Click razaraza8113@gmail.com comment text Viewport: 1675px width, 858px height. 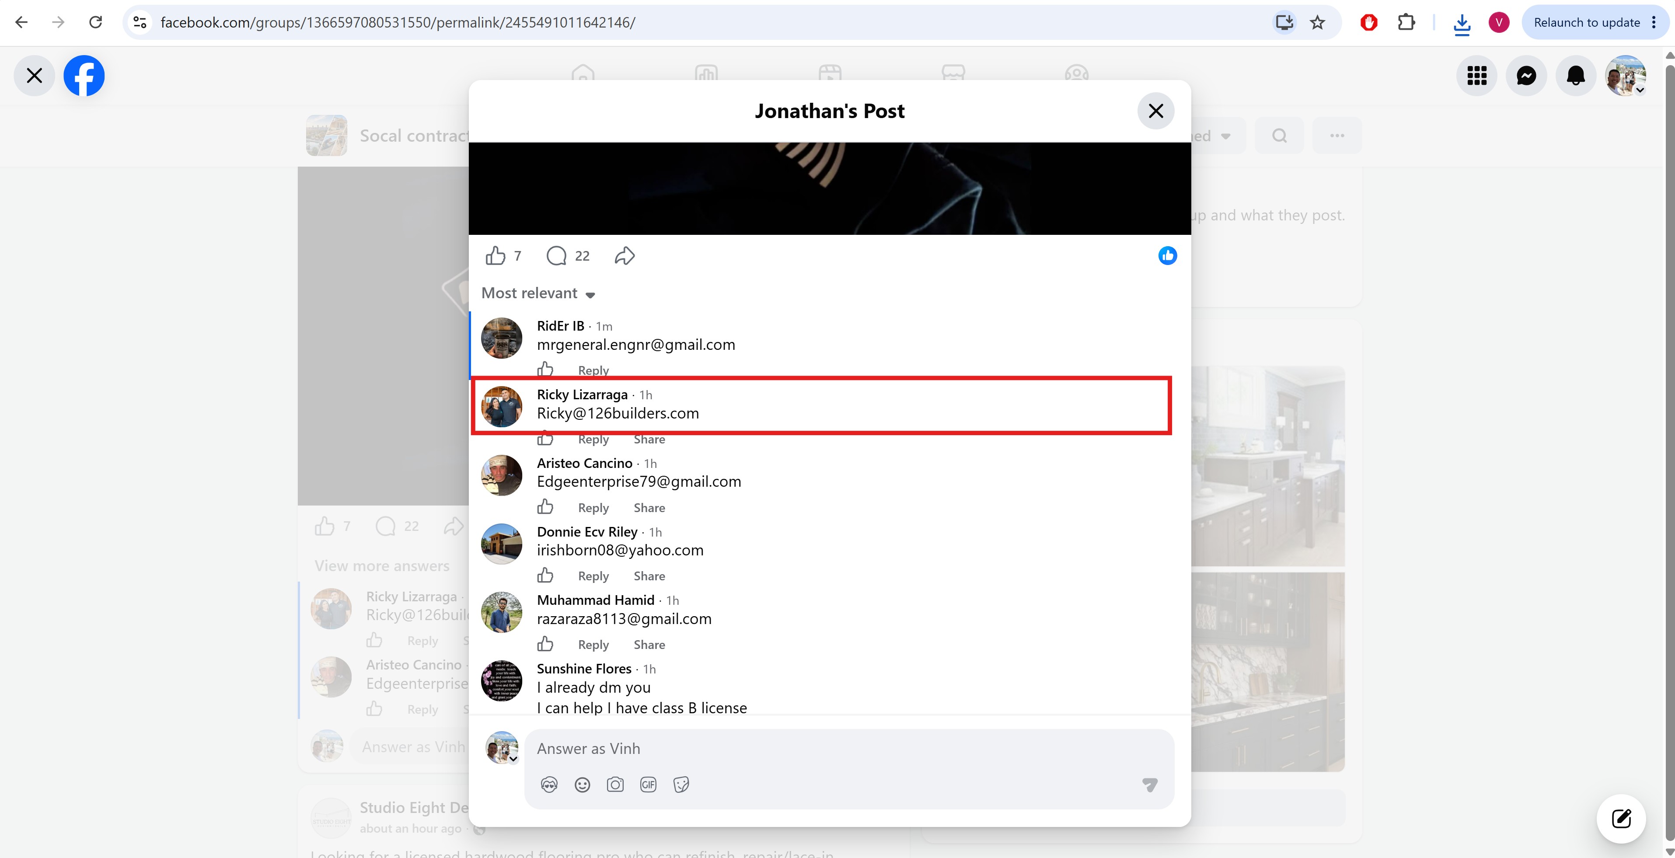click(x=624, y=619)
